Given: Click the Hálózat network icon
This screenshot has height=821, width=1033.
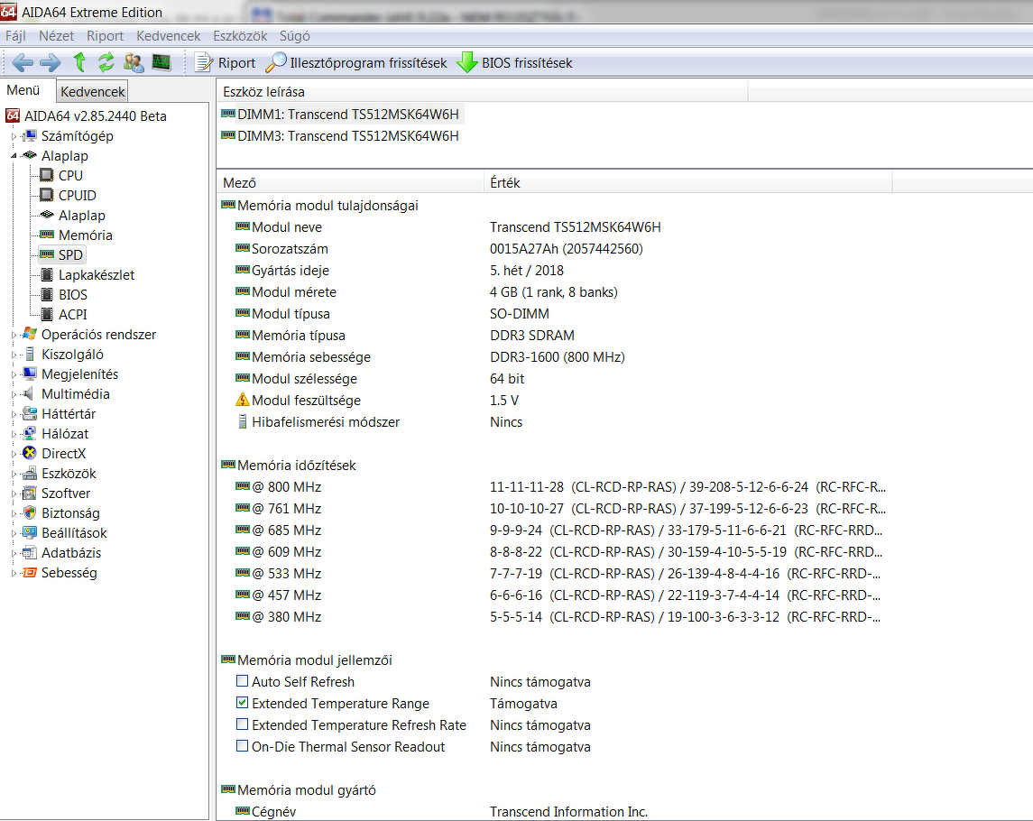Looking at the screenshot, I should [x=29, y=434].
